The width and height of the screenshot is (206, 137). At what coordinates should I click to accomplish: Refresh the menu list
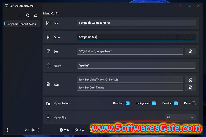28,15
